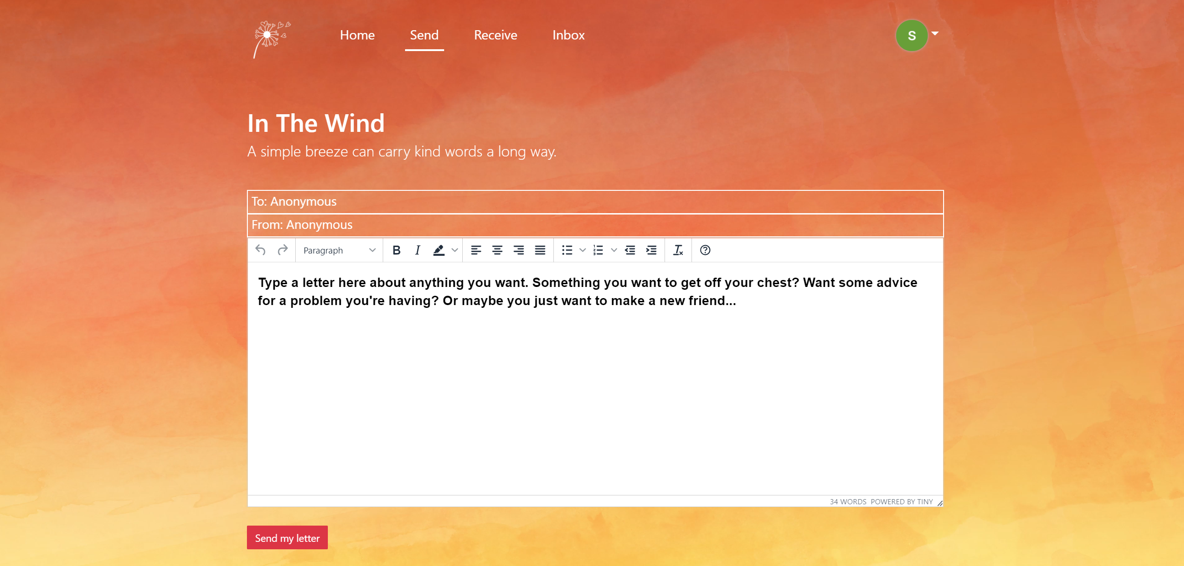1184x566 pixels.
Task: Toggle right text alignment
Action: point(519,250)
